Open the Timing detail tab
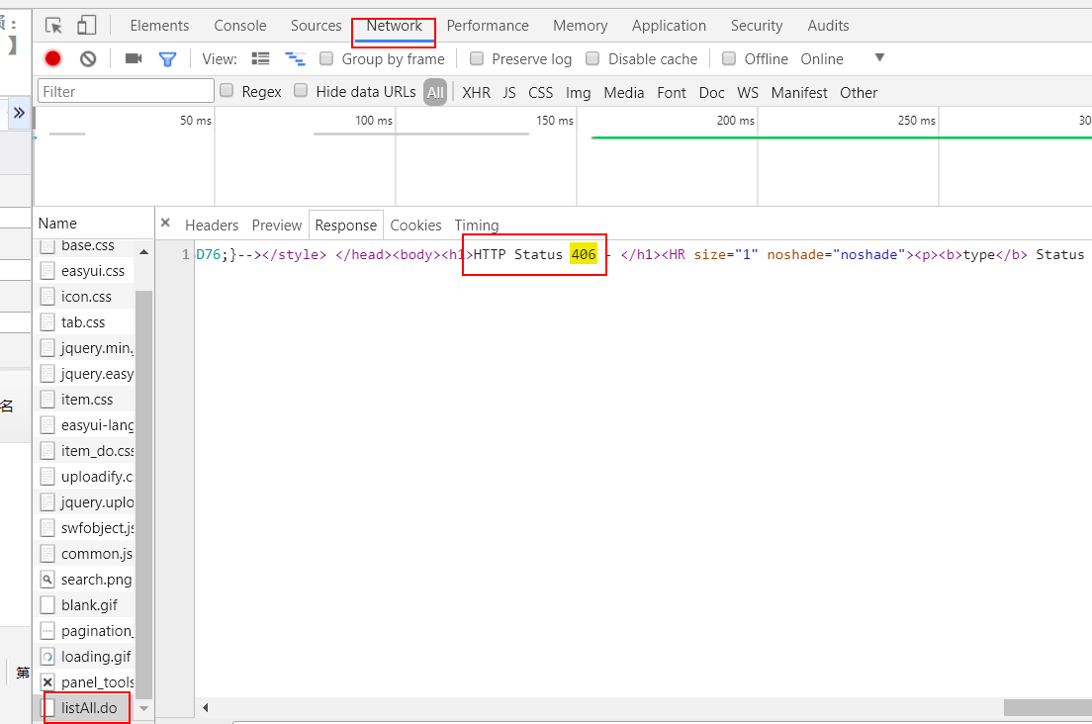The image size is (1092, 724). click(477, 225)
